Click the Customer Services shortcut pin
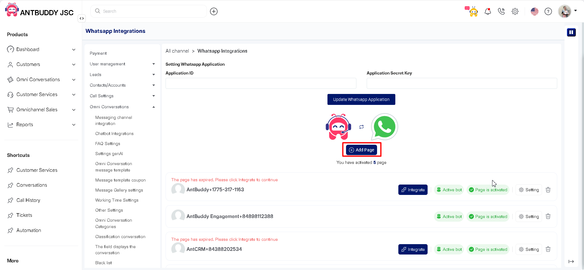Image resolution: width=584 pixels, height=270 pixels. coord(10,170)
